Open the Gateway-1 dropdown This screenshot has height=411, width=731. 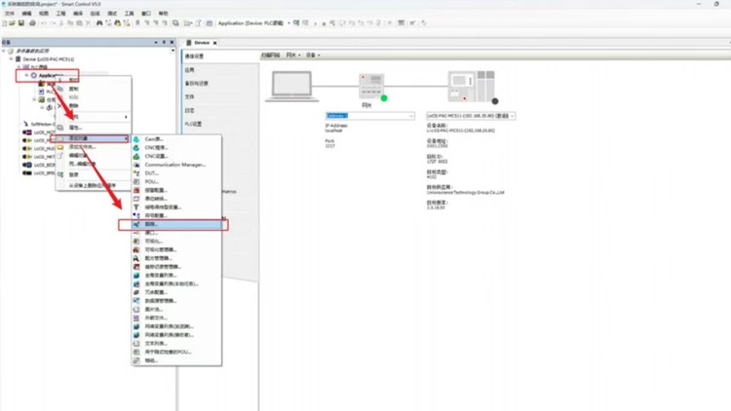tap(410, 116)
